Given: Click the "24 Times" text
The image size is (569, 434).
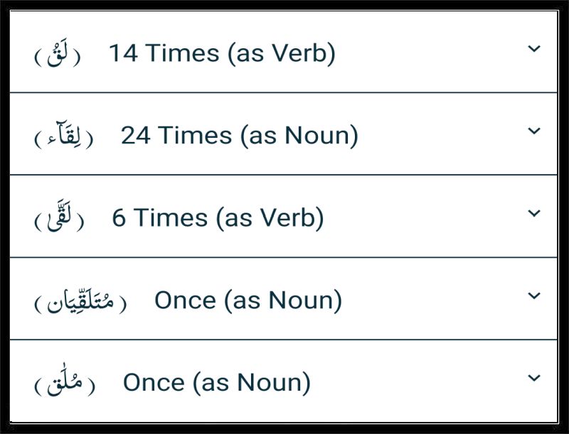Looking at the screenshot, I should 176,135.
